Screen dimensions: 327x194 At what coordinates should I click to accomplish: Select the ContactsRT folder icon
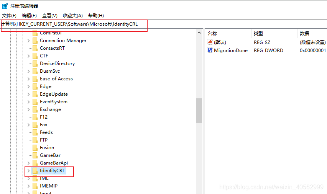[x=35, y=48]
